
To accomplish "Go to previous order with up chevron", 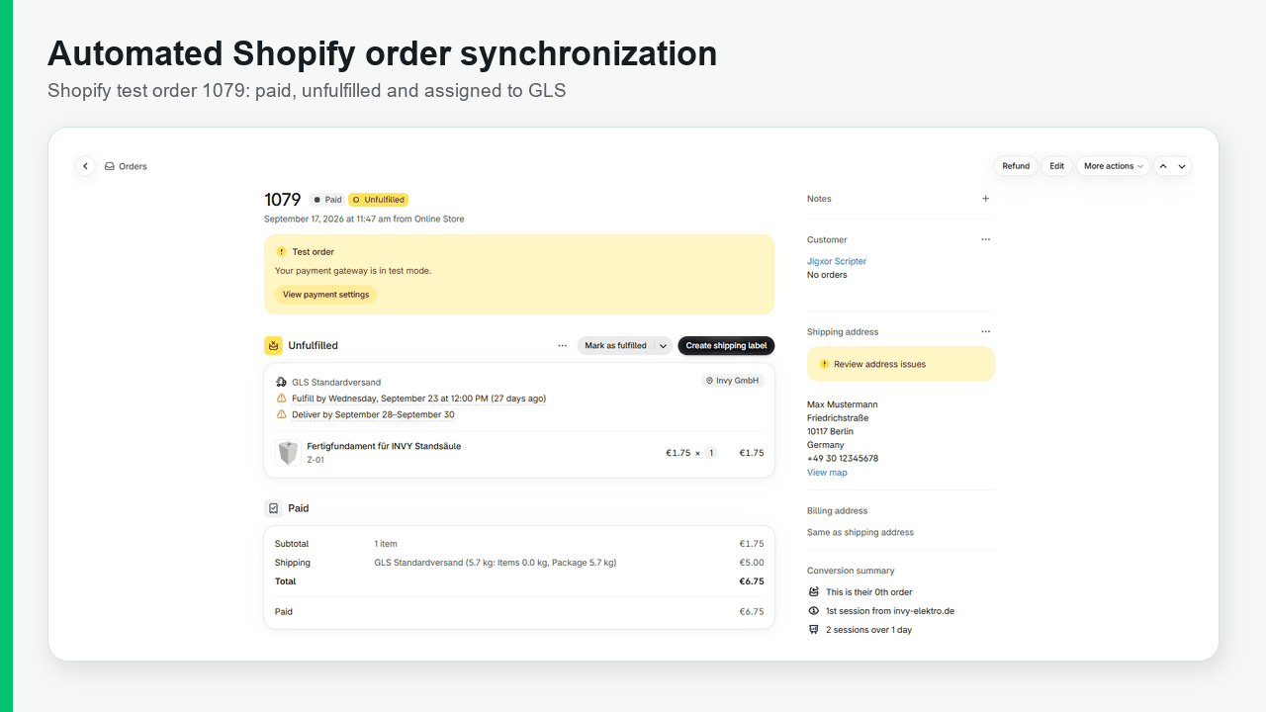I will [x=1163, y=166].
